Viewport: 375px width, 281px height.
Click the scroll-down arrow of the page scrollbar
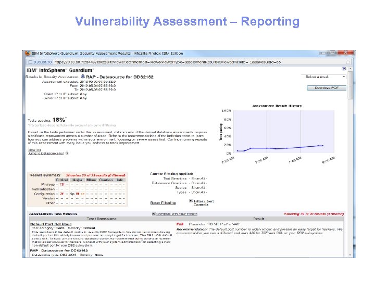point(351,255)
